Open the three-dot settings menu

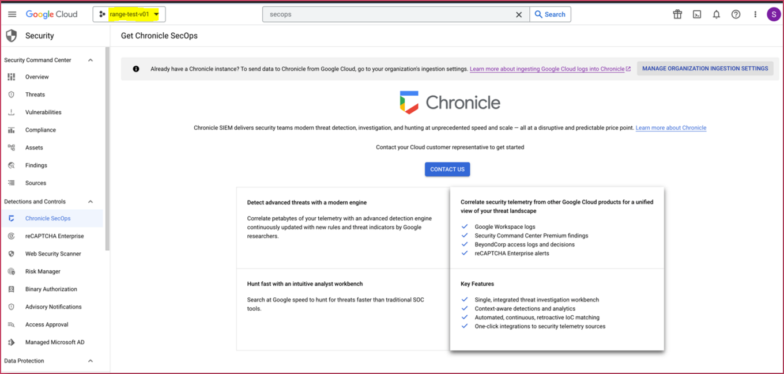755,14
